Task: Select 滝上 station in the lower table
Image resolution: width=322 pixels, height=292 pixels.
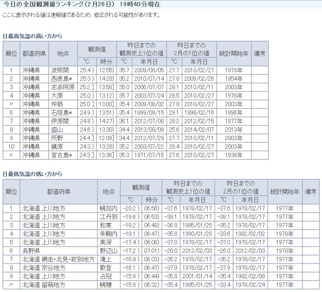Action: 109,259
